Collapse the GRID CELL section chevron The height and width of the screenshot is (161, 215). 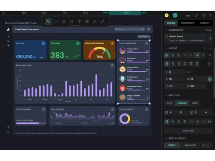pos(166,95)
